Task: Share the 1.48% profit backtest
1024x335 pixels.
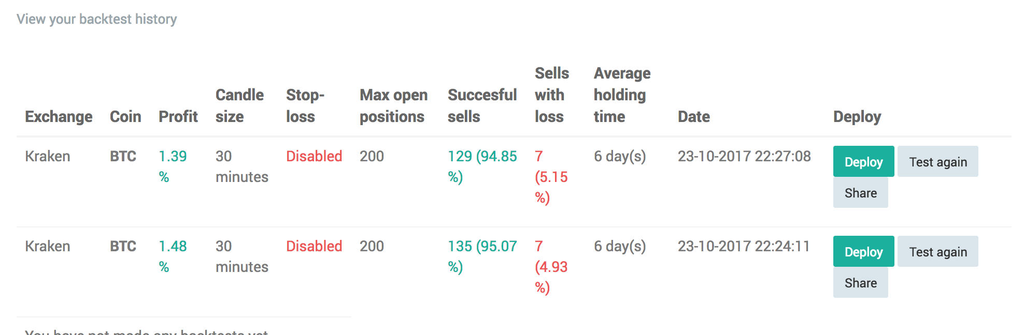Action: click(860, 282)
